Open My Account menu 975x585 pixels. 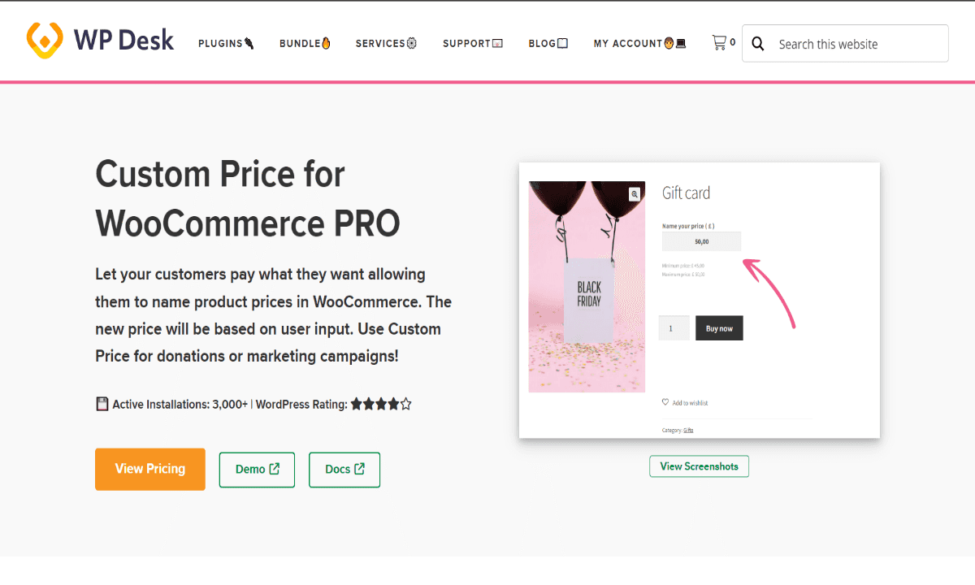click(x=639, y=44)
